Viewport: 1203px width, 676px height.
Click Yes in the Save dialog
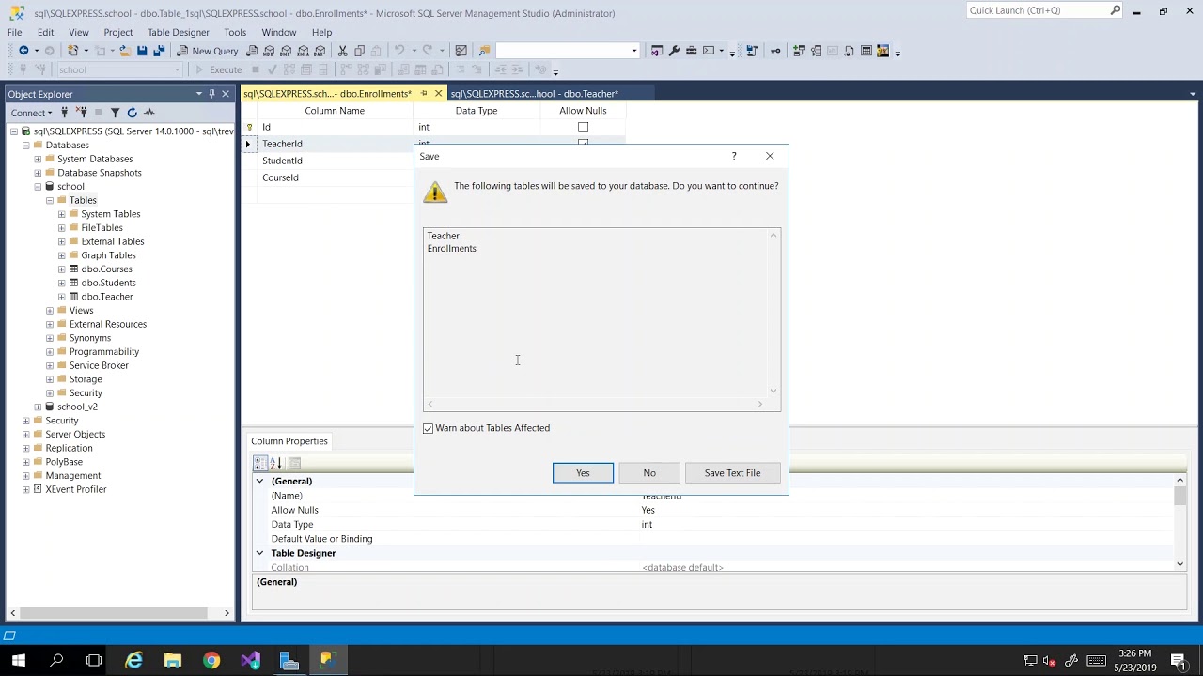click(583, 473)
